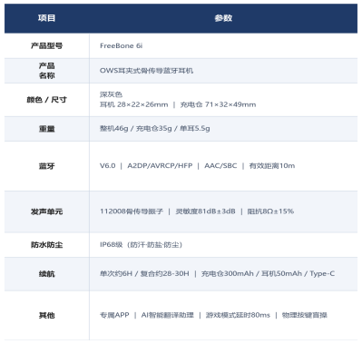Click the 重量 row label
Screen dimensions: 362x344
pos(47,129)
